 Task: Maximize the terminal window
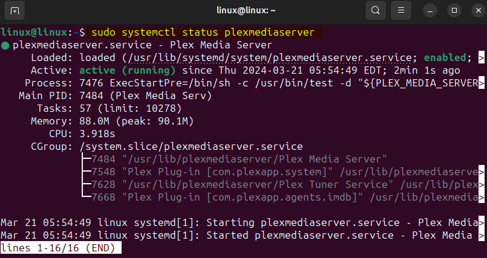(x=454, y=11)
